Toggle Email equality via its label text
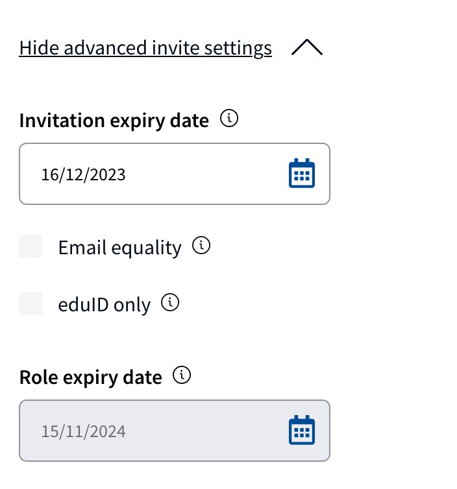This screenshot has width=457, height=489. (119, 248)
